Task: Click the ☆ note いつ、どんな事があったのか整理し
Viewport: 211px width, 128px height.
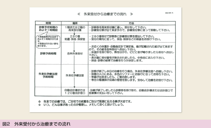Action: pos(81,105)
